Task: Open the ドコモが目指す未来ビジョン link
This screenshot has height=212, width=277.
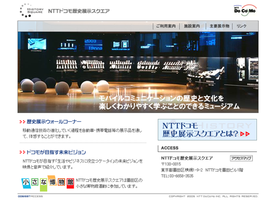Action: pos(56,152)
